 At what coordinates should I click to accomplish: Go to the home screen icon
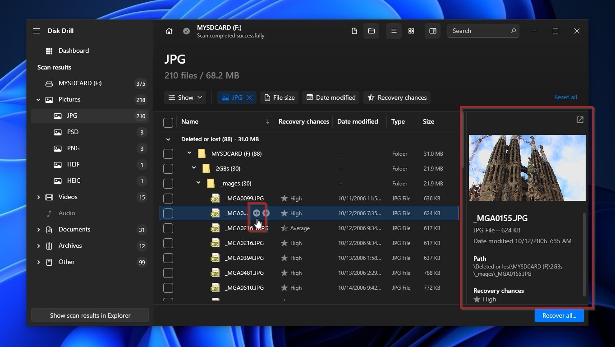[169, 31]
